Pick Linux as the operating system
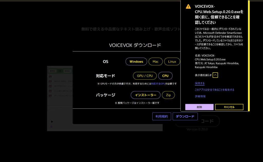Screen dimensions: 263x162 tap(172, 62)
